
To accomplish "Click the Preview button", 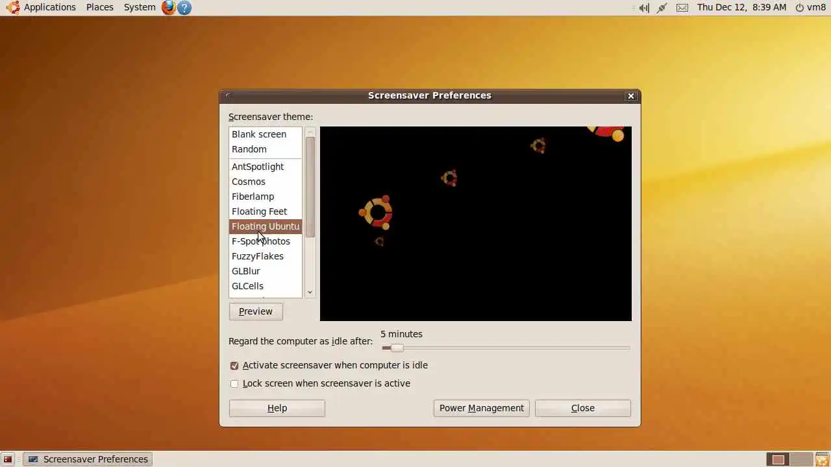I will click(256, 311).
